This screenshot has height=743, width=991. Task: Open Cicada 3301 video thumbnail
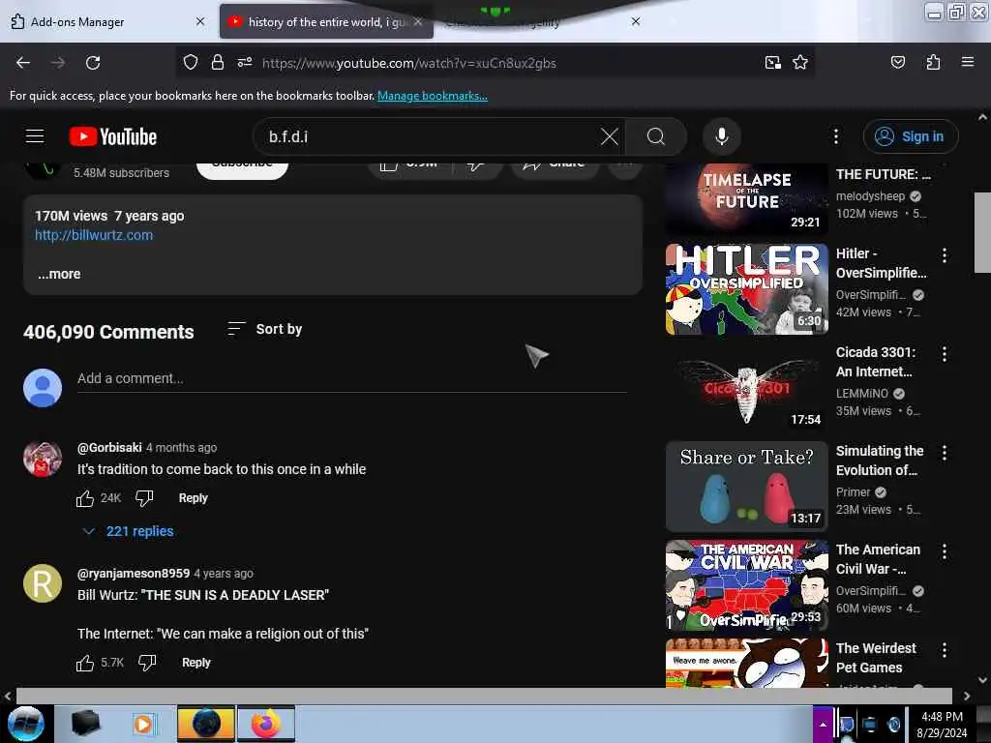coord(746,388)
